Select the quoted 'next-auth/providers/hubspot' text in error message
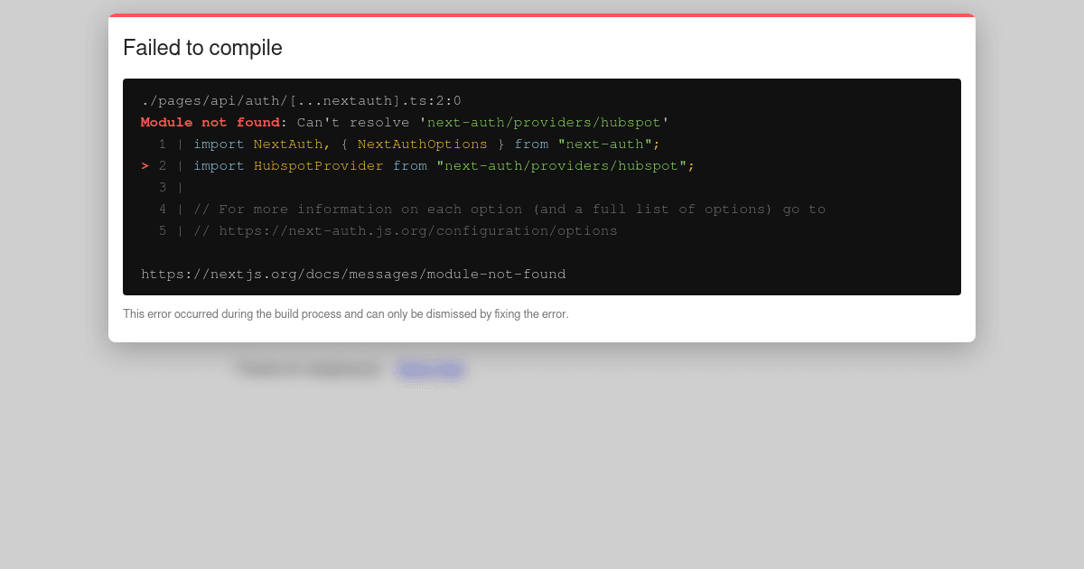 544,122
